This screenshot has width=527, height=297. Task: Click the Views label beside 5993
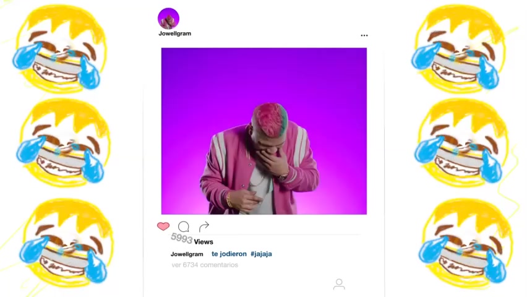coord(204,242)
